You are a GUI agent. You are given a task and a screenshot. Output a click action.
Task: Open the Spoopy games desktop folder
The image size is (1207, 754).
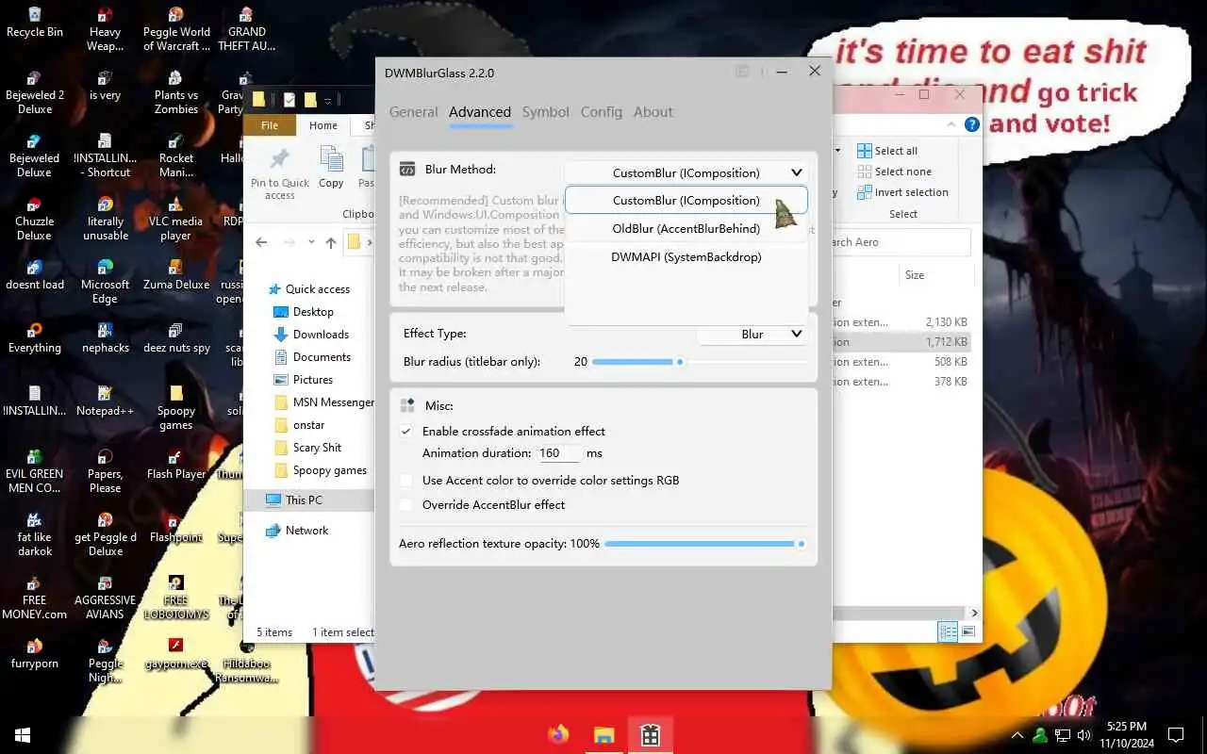tap(176, 408)
